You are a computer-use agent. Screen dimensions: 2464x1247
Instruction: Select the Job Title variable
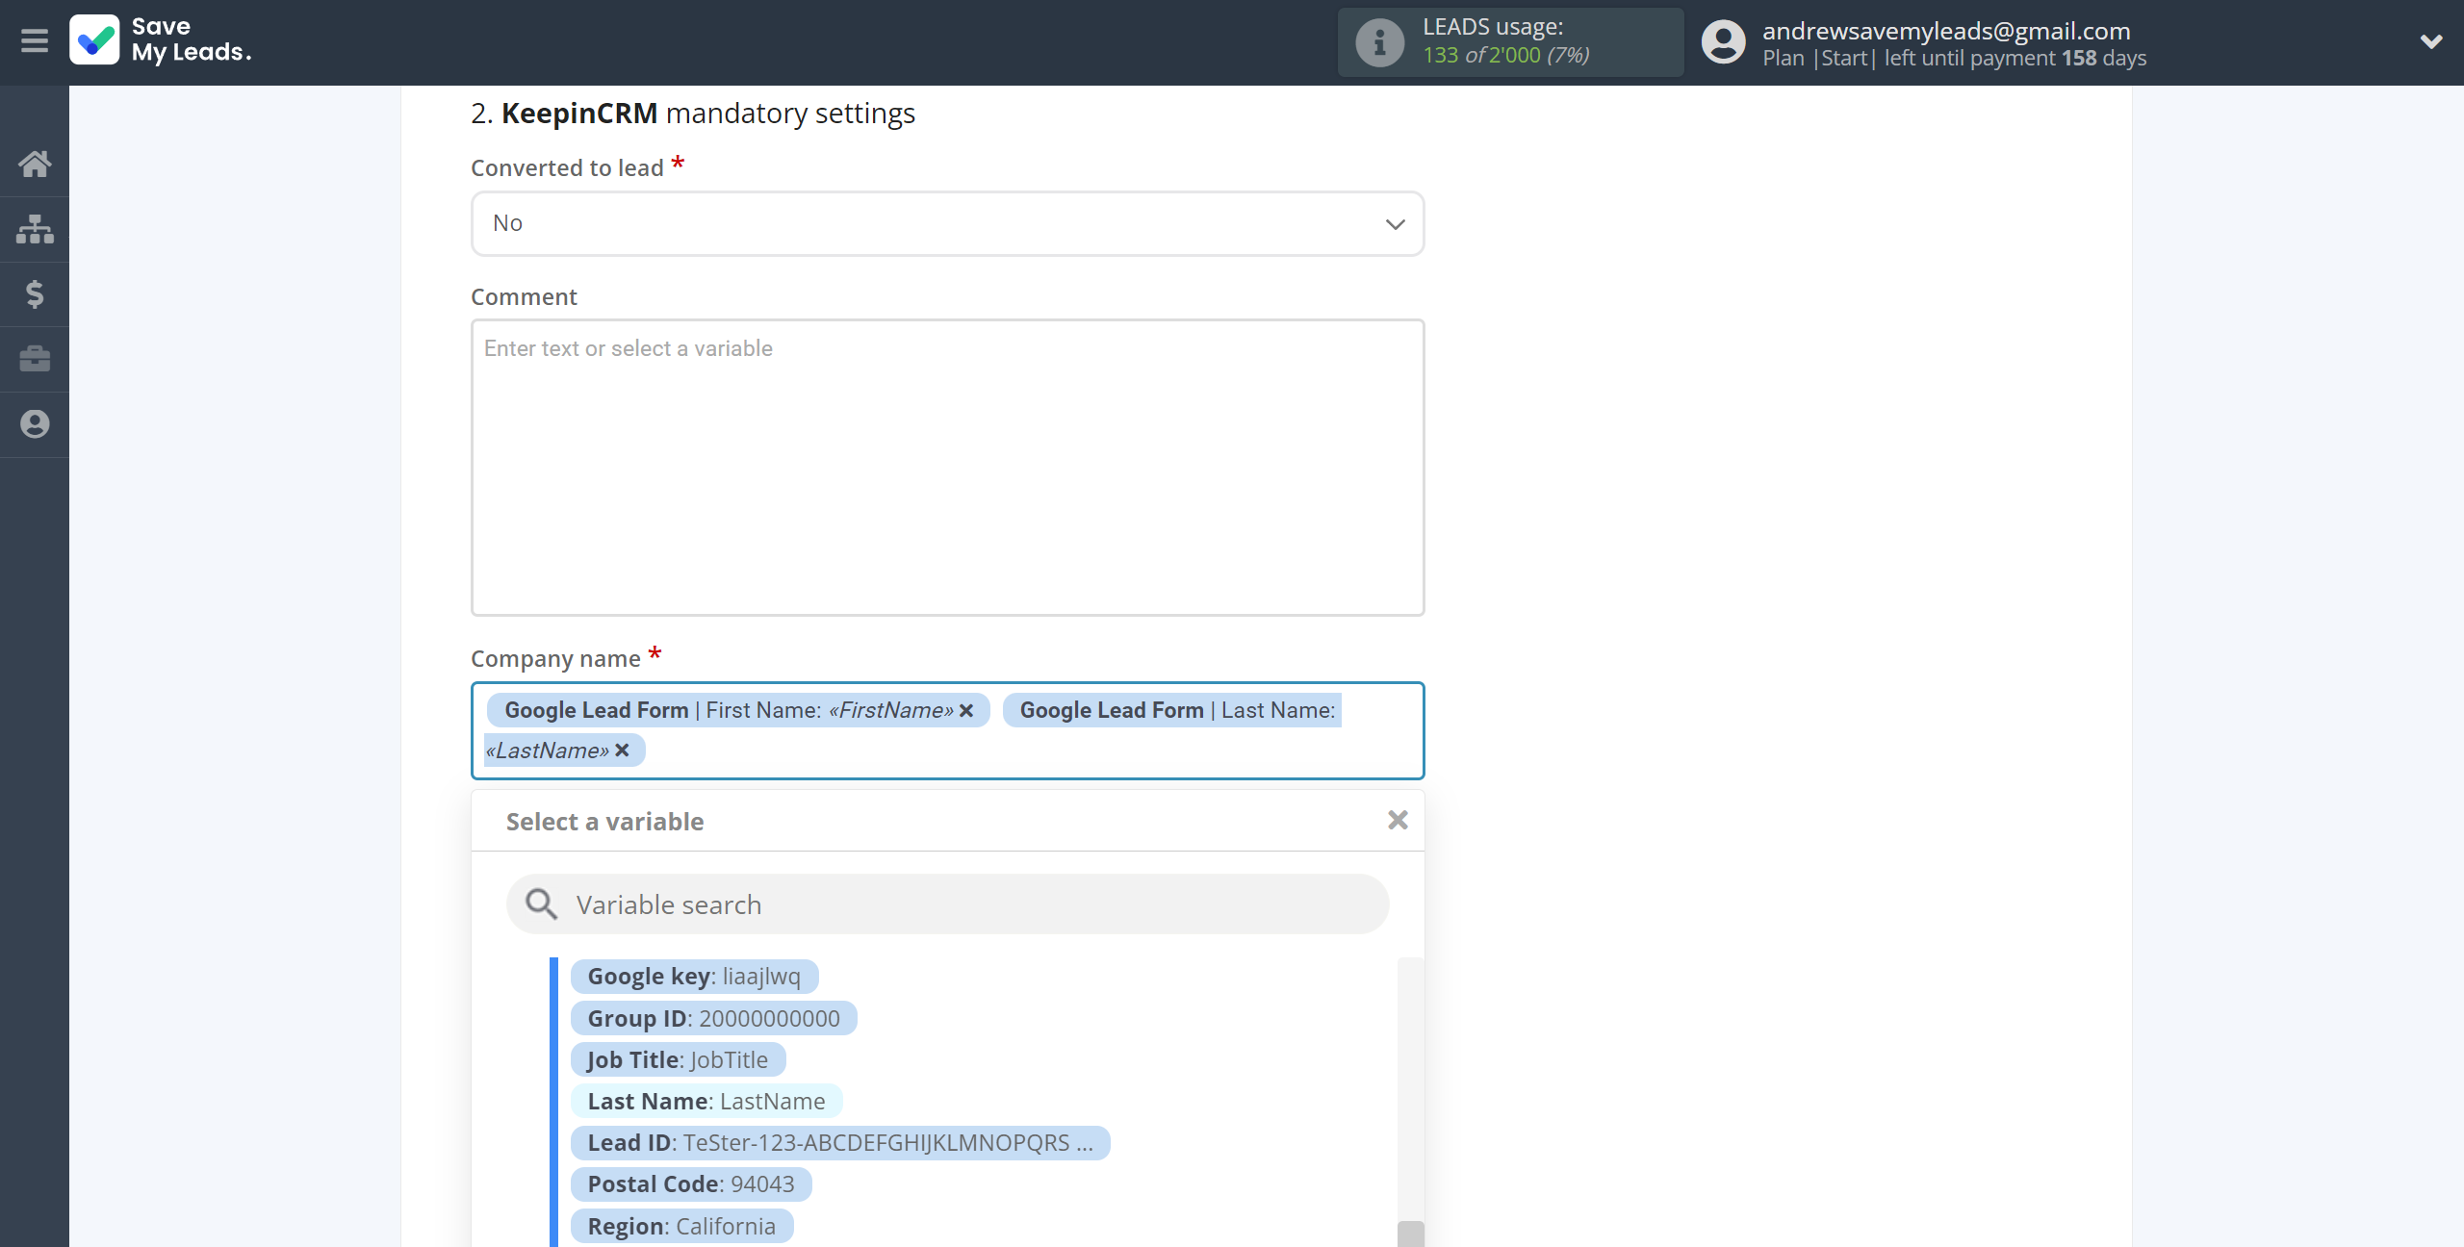pyautogui.click(x=678, y=1059)
